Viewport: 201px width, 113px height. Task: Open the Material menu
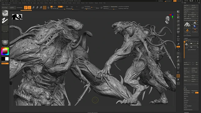51,3
